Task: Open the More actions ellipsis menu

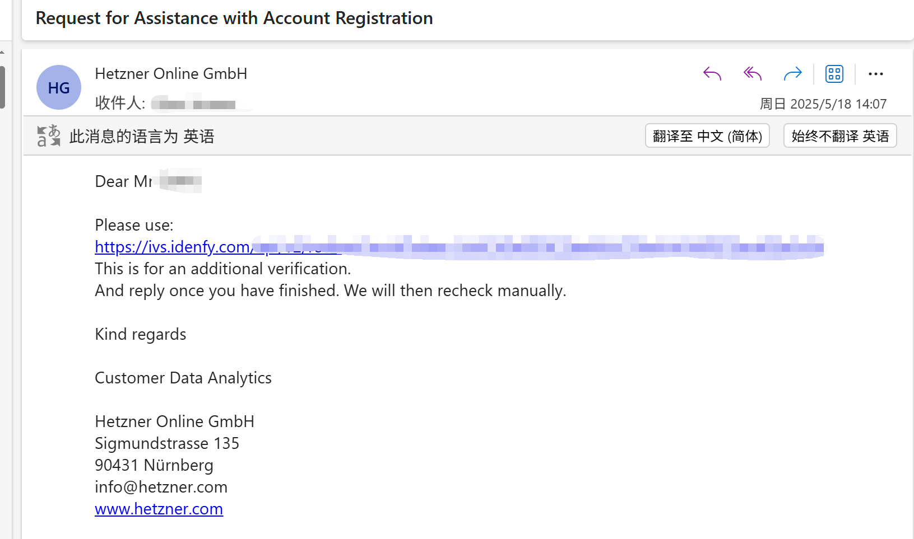Action: [876, 74]
